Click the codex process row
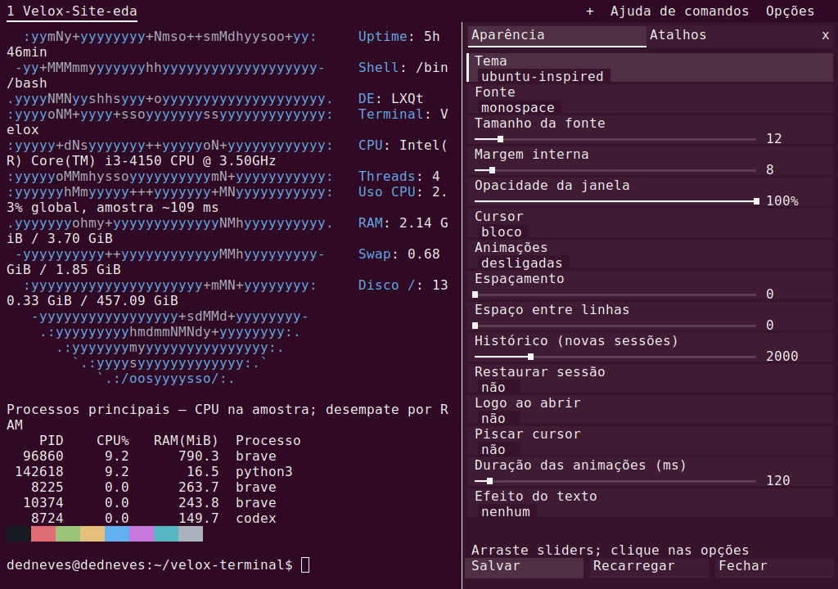 point(154,518)
